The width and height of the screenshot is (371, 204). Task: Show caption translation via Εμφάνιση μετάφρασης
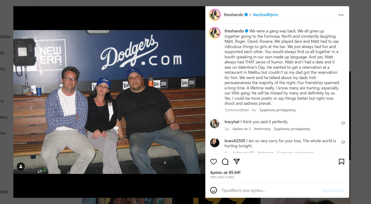pyautogui.click(x=278, y=110)
